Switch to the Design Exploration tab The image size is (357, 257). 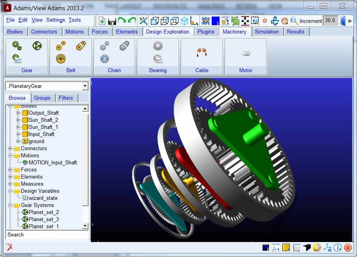click(167, 32)
